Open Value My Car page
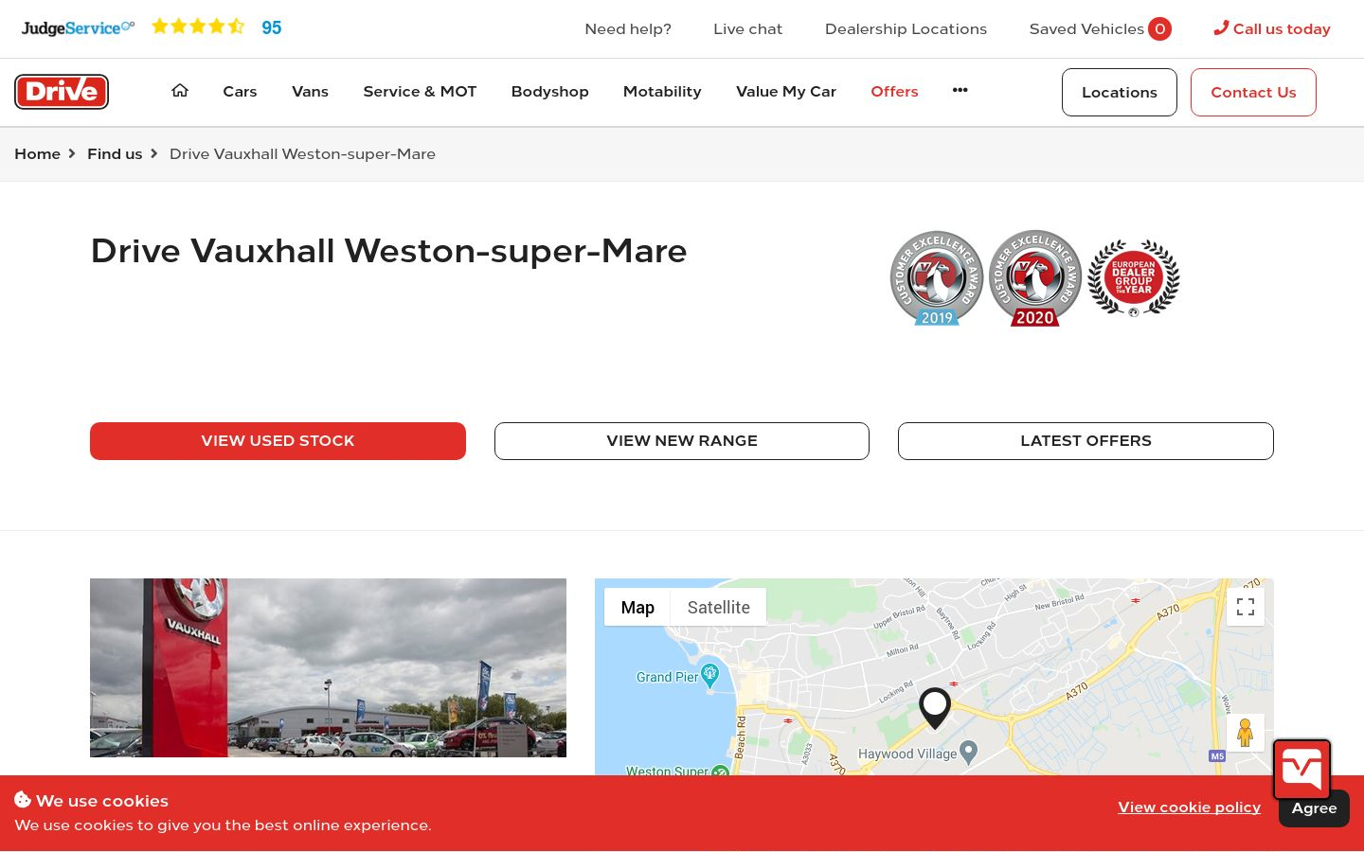The width and height of the screenshot is (1364, 852). click(x=786, y=92)
